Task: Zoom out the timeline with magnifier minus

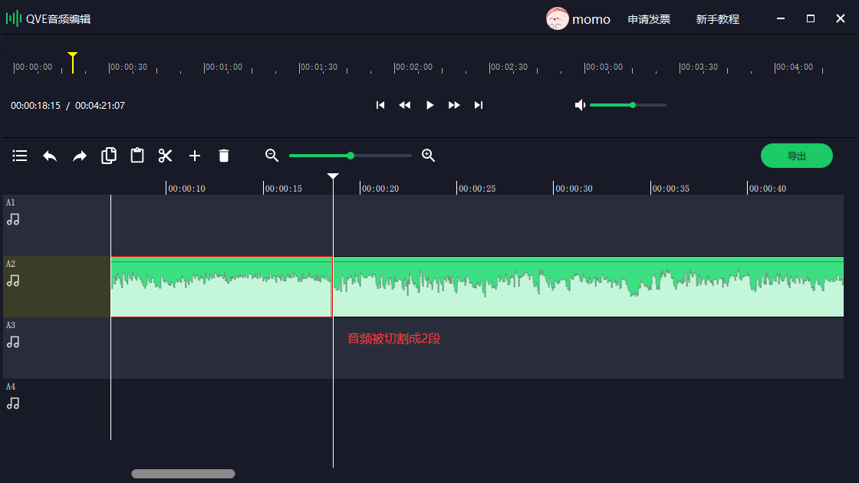Action: coord(272,156)
